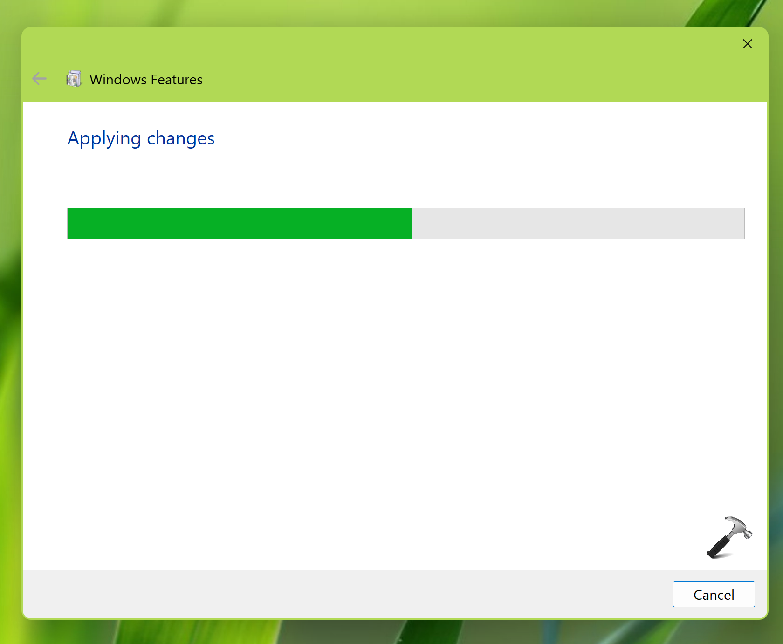This screenshot has height=644, width=783.
Task: Click the 'Windows Features' title text
Action: pyautogui.click(x=146, y=80)
